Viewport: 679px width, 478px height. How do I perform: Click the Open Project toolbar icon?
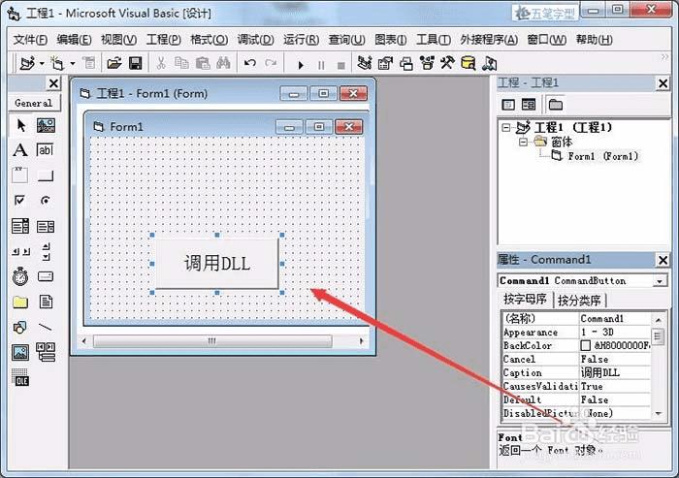tap(113, 64)
